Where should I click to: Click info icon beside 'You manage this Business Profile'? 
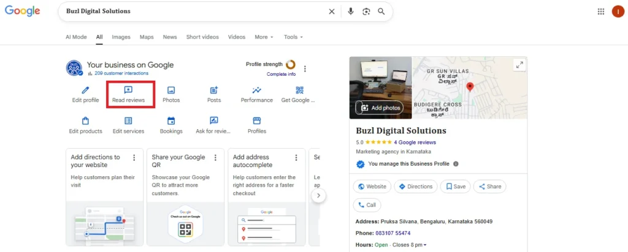[456, 164]
